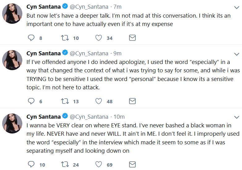Retweet the tweet with 24 retweets
This screenshot has height=170, width=242.
[x=65, y=164]
